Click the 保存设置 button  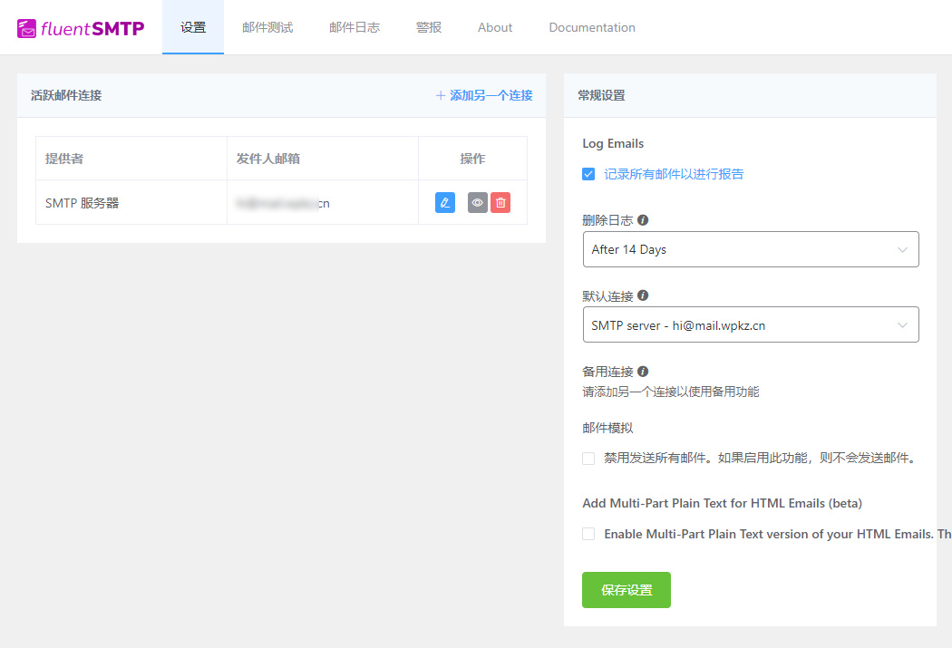(626, 589)
